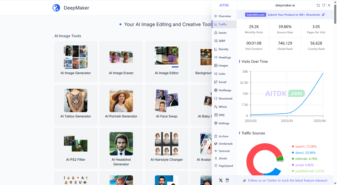Click the AI Image Tools heading

(x=68, y=36)
